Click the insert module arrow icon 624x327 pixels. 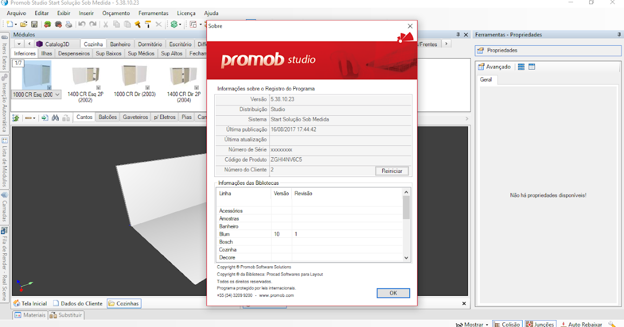tap(45, 118)
